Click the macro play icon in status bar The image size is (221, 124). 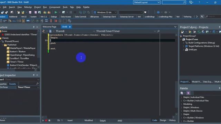click(x=43, y=121)
